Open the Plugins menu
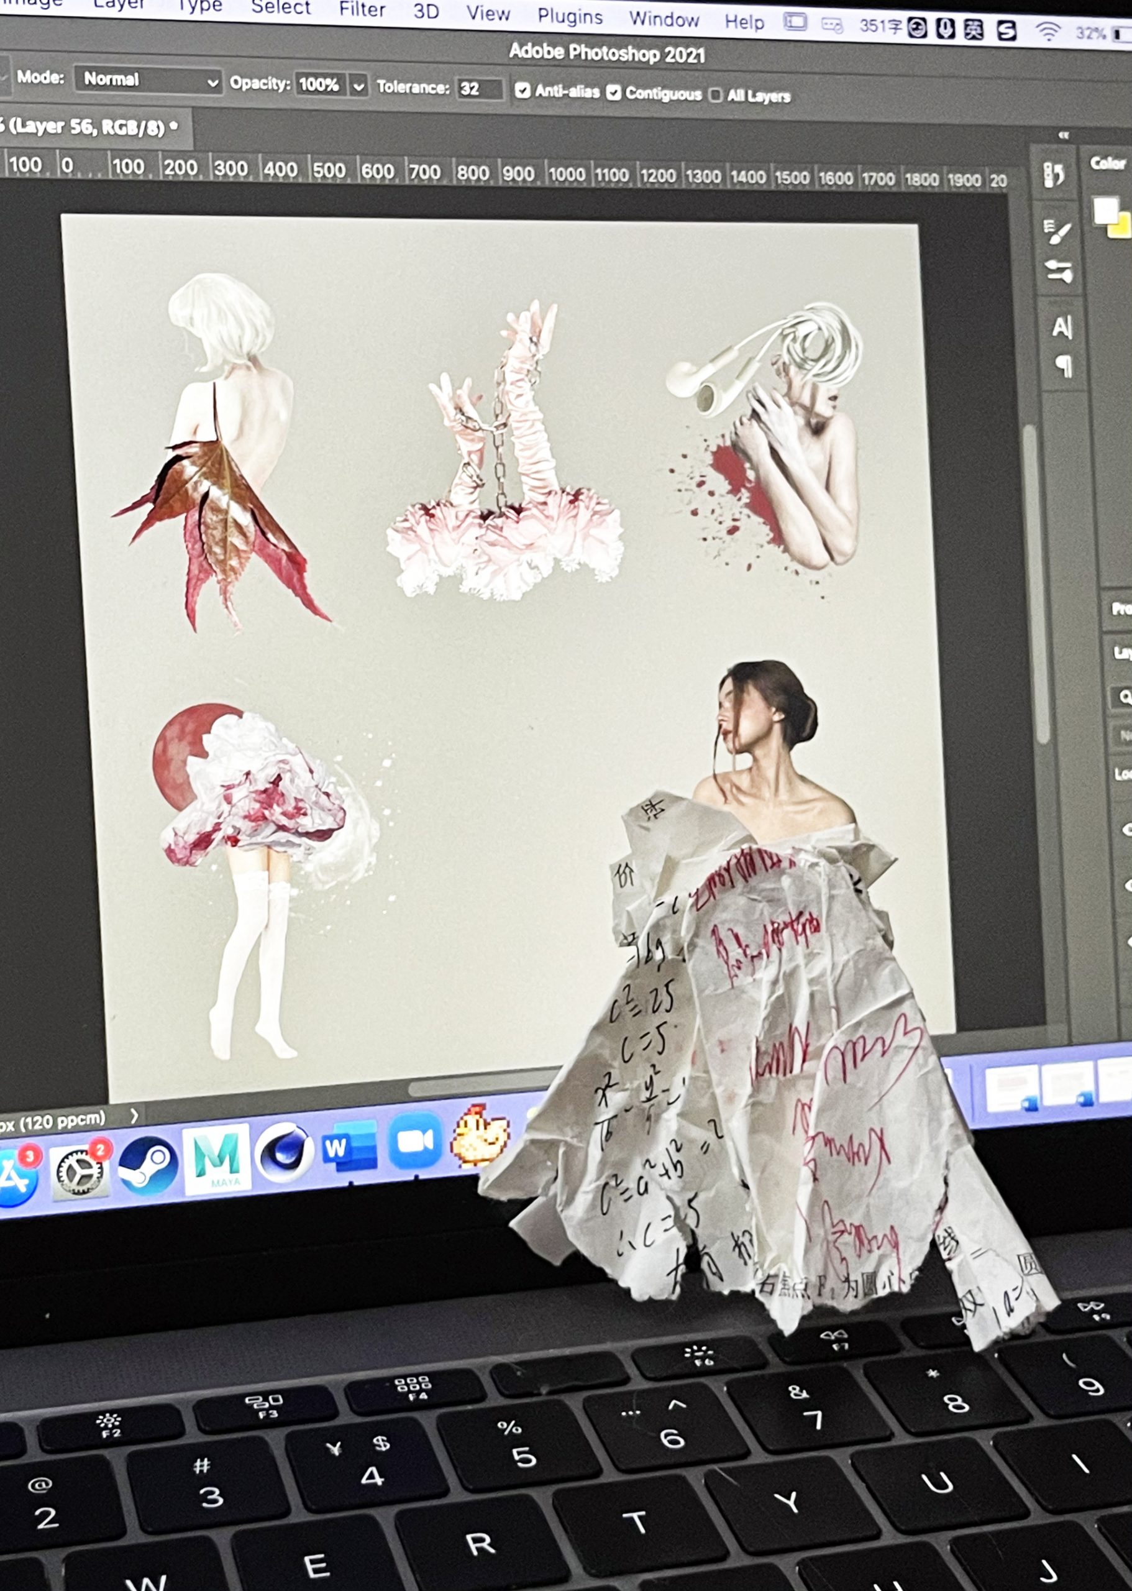The height and width of the screenshot is (1591, 1132). pos(570,16)
